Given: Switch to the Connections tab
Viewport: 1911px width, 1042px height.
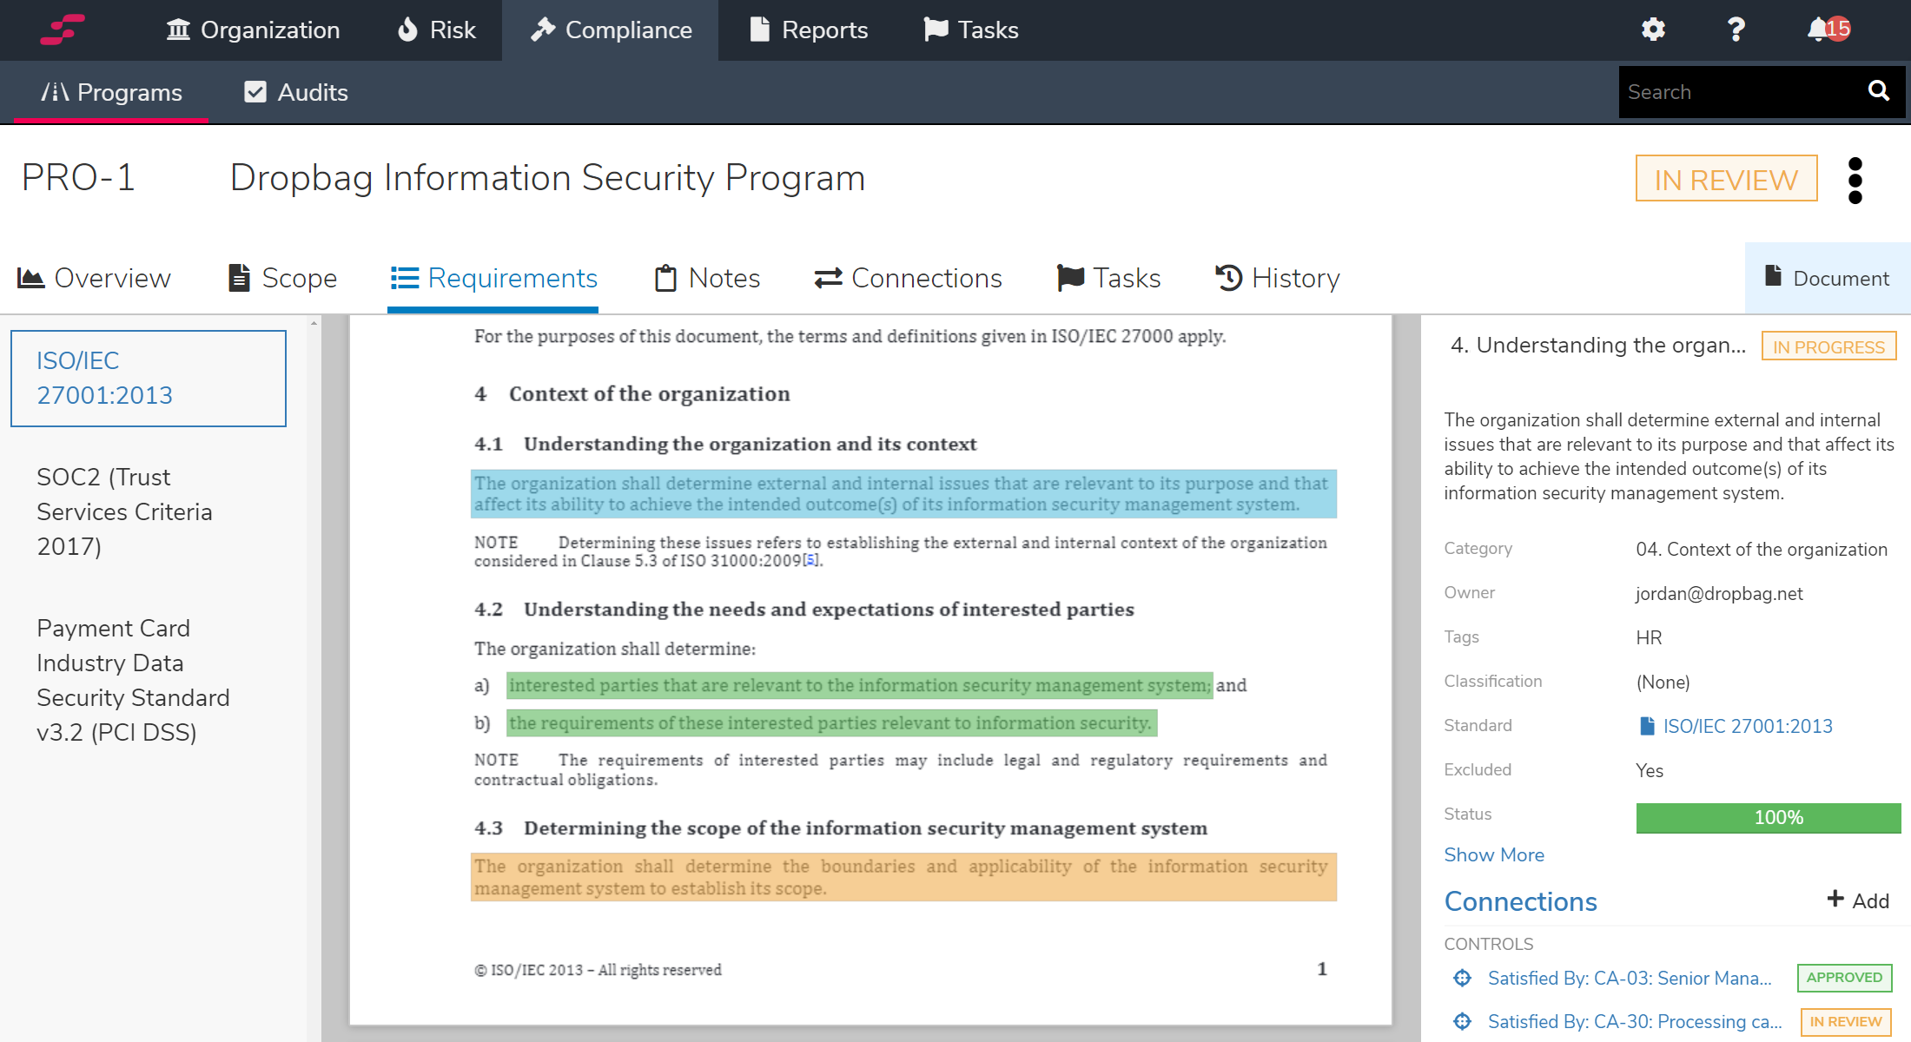Looking at the screenshot, I should (909, 278).
